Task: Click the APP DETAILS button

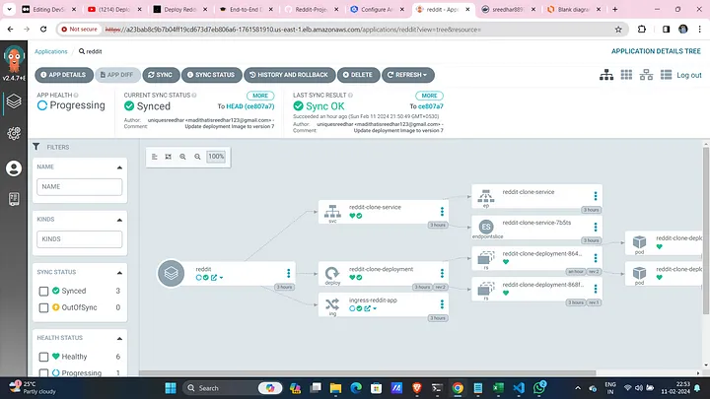Action: click(64, 75)
